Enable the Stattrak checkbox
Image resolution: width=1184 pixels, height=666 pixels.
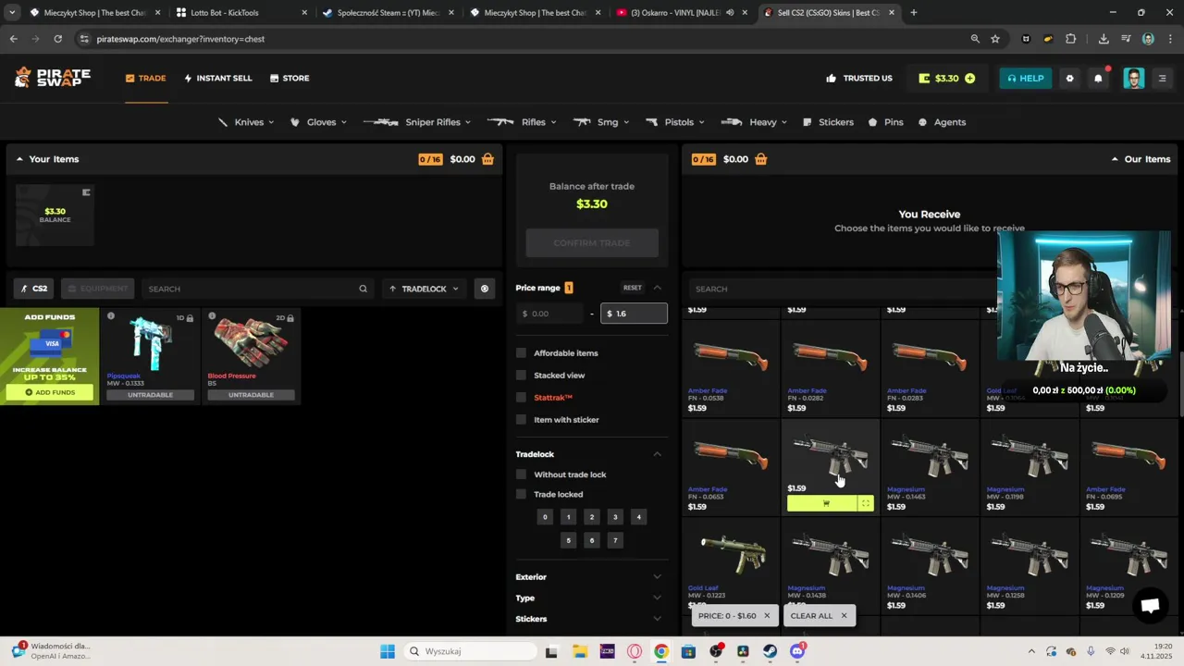point(521,397)
